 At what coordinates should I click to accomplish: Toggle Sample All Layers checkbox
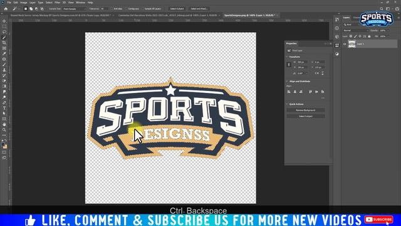click(x=143, y=9)
